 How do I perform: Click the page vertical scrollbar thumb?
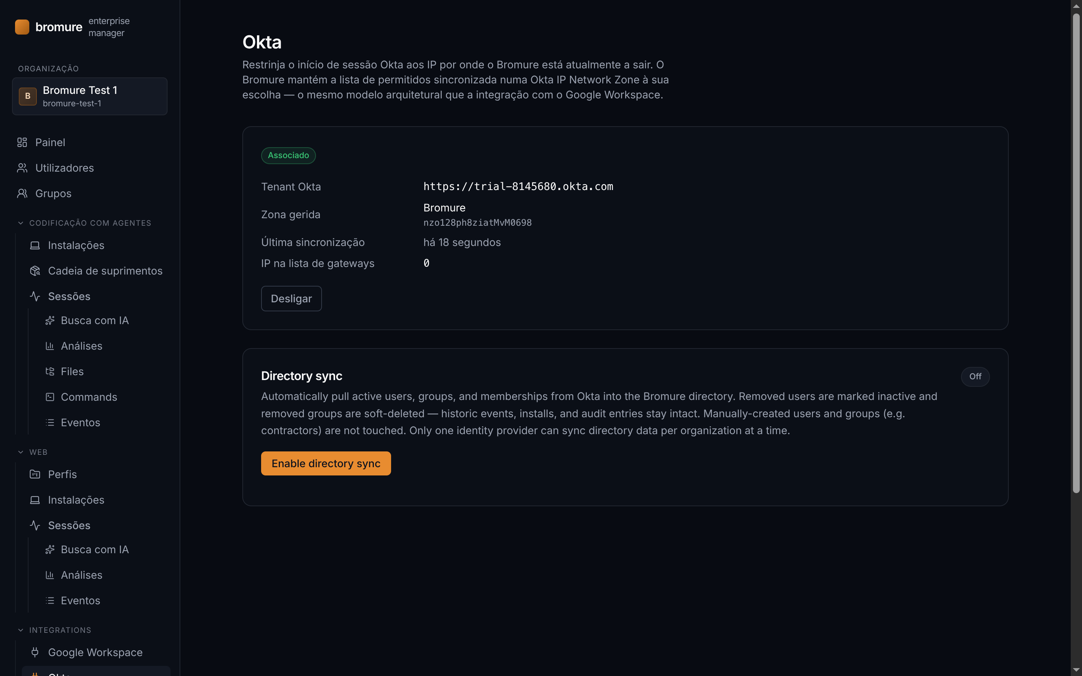[x=1076, y=253]
